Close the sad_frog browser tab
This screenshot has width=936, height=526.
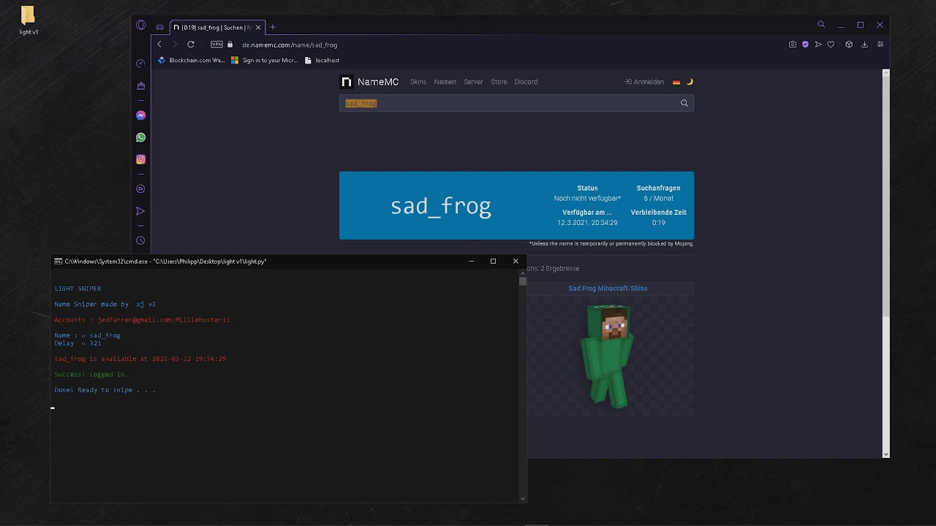click(257, 28)
